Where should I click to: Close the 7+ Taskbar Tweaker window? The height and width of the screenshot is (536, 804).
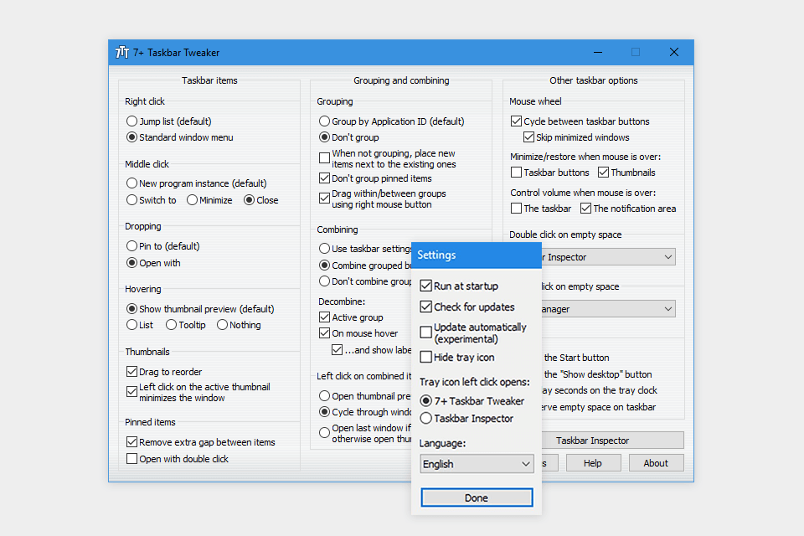(673, 52)
